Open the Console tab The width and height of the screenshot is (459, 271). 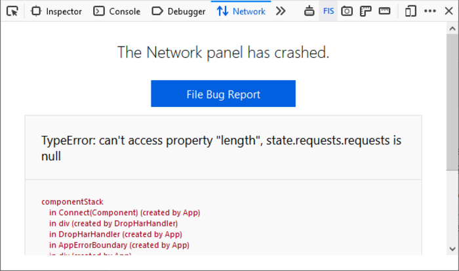click(x=117, y=11)
